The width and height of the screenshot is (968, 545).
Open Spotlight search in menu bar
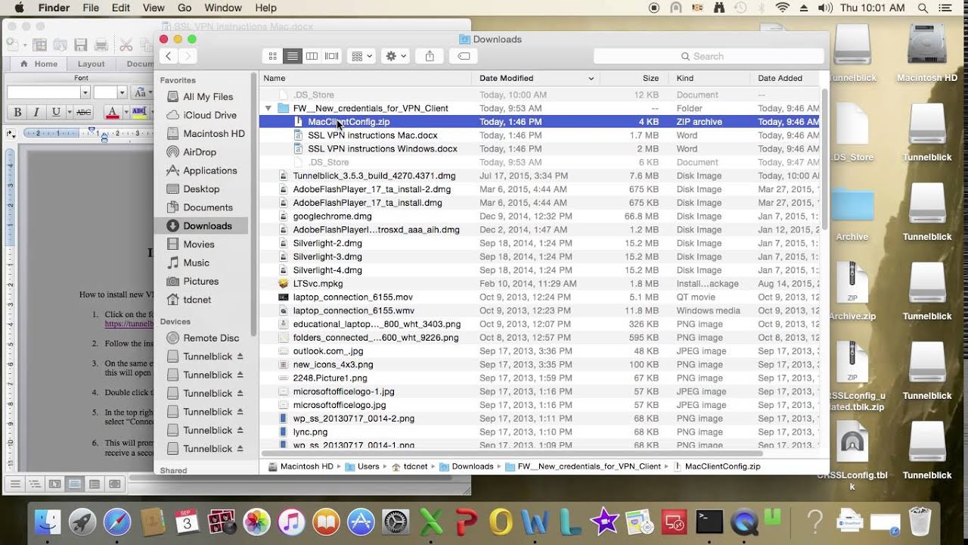[x=922, y=8]
